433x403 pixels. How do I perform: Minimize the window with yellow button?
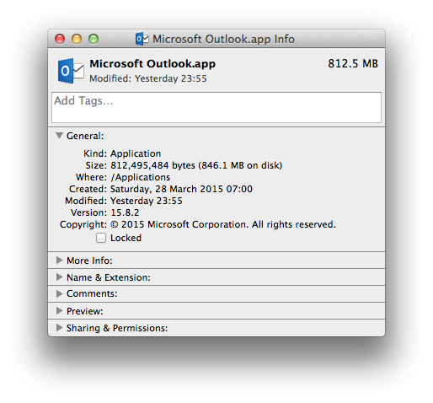click(x=77, y=39)
